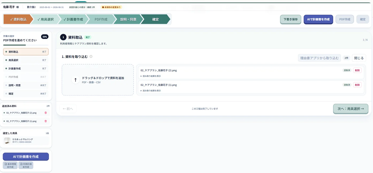The image size is (373, 173).
Task: Select 計画書作成 in the sidebar progress list
Action: [x=26, y=68]
